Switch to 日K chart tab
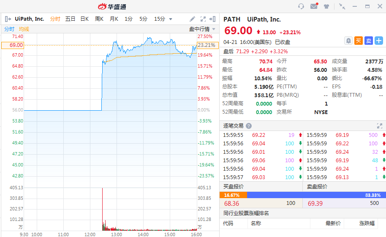Viewport: 386px width, 237px height. (84, 19)
